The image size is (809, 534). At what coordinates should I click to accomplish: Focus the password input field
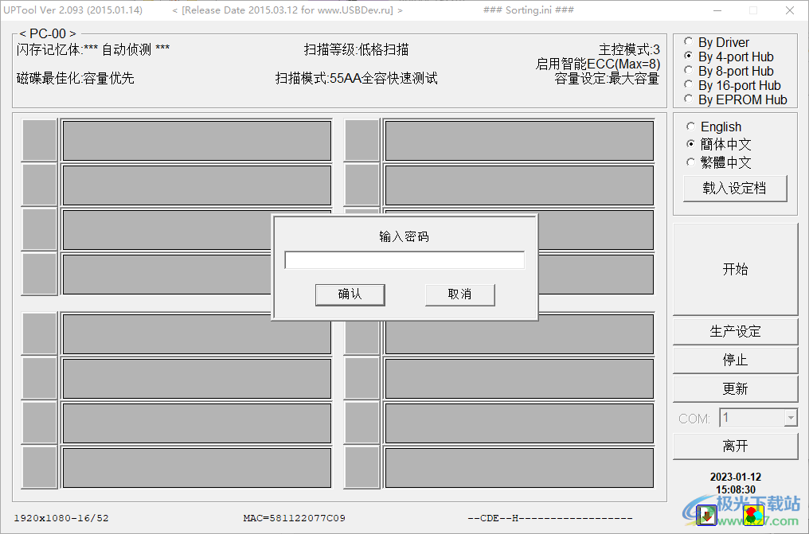tap(404, 260)
